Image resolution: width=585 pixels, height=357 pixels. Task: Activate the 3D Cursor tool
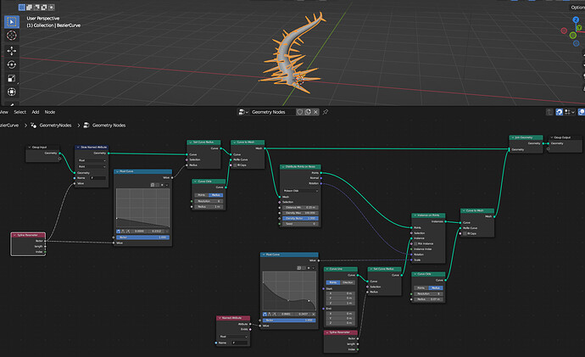[x=12, y=36]
